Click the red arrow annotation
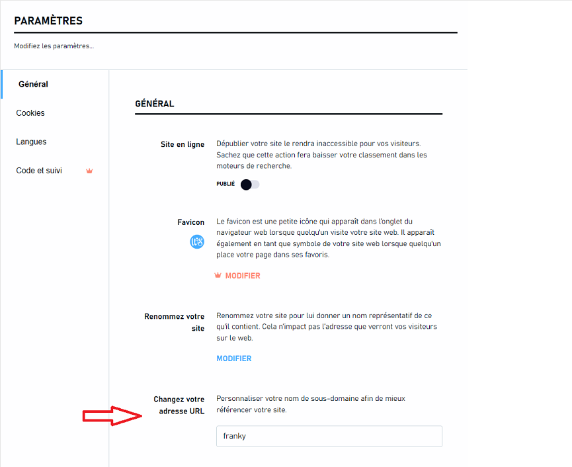This screenshot has width=572, height=467. pyautogui.click(x=112, y=415)
